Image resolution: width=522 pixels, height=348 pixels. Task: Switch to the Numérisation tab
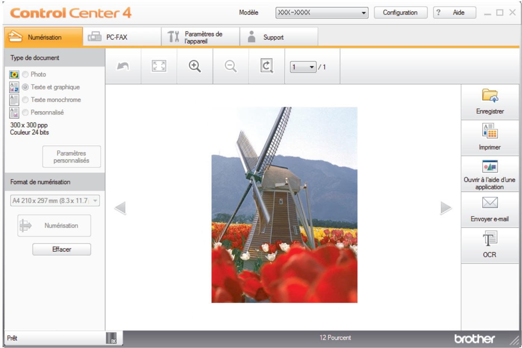click(x=44, y=37)
